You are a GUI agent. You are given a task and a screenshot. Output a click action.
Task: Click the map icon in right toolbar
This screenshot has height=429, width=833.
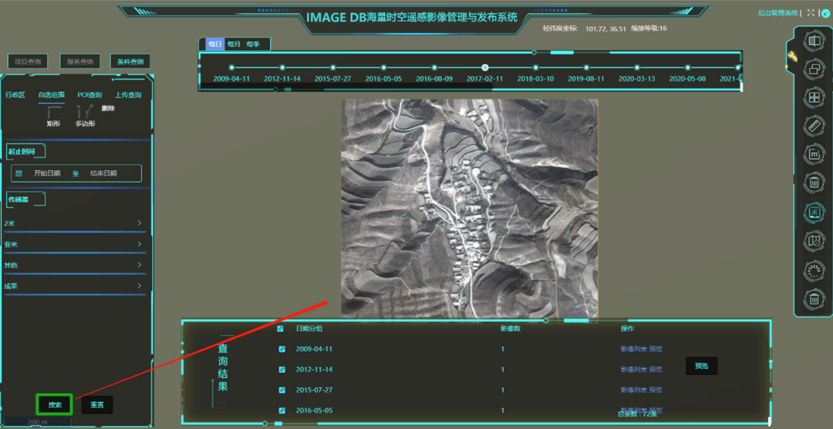[814, 241]
